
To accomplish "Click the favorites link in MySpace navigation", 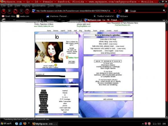I will pyautogui.click(x=87, y=31).
